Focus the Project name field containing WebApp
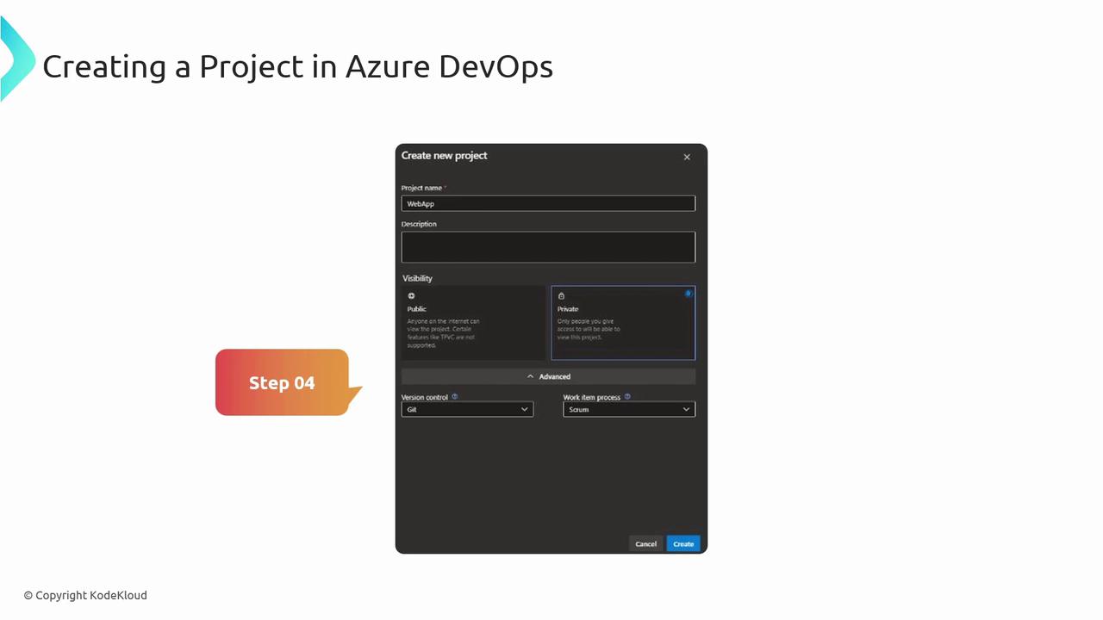Screen dimensions: 1103x620 point(548,203)
